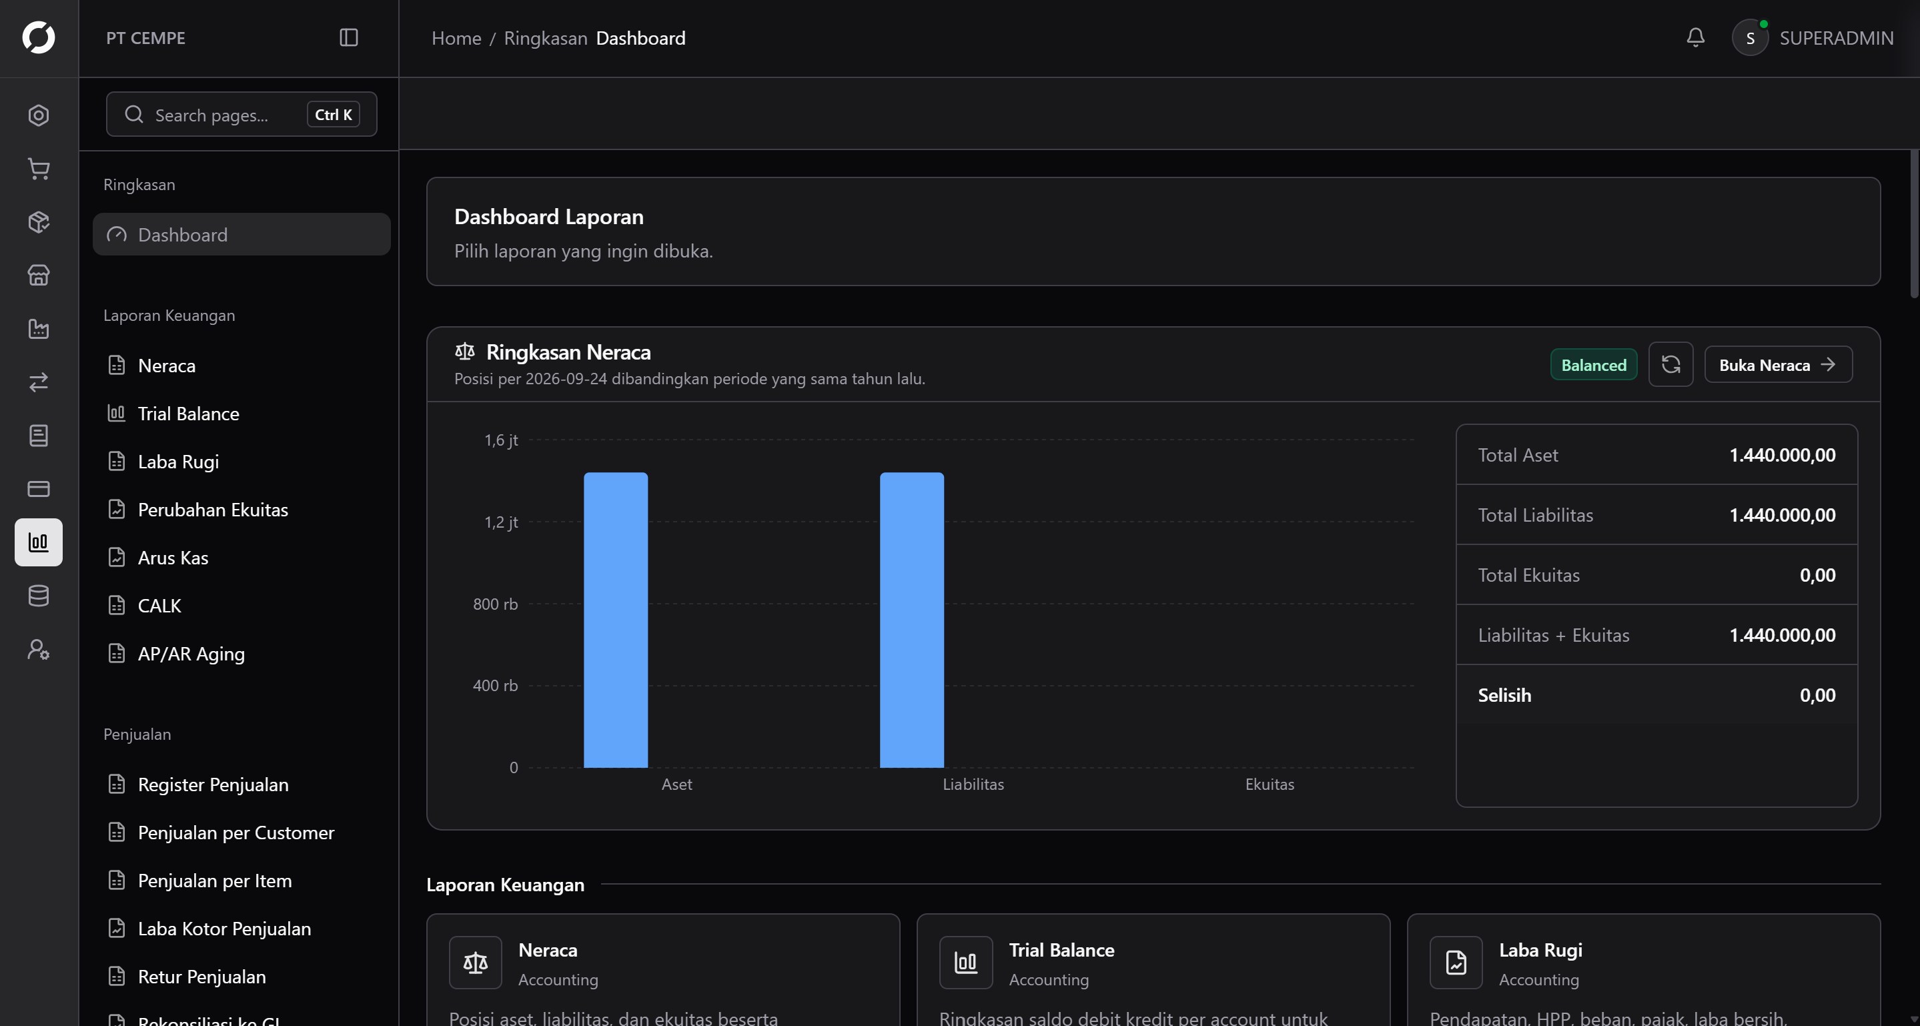Open Laba Kotor Penjualan in sidebar
Viewport: 1920px width, 1026px height.
(242, 929)
